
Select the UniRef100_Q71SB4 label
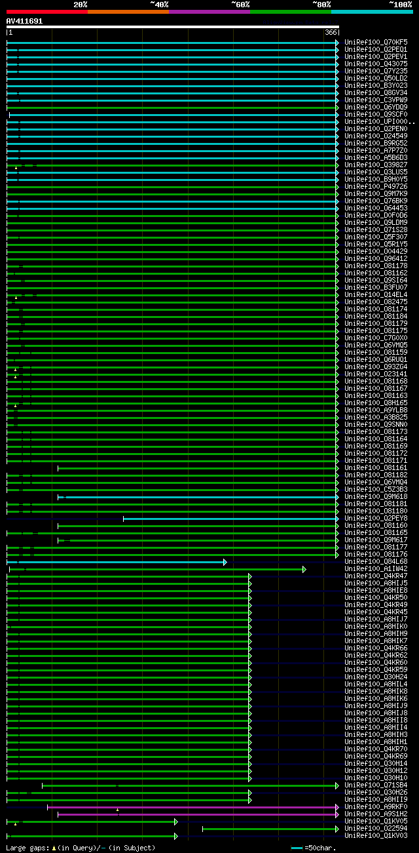coord(376,785)
